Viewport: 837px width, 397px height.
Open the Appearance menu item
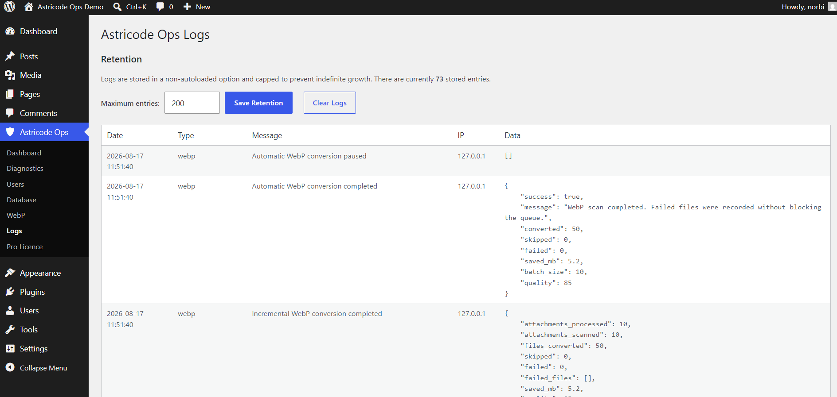click(x=44, y=273)
